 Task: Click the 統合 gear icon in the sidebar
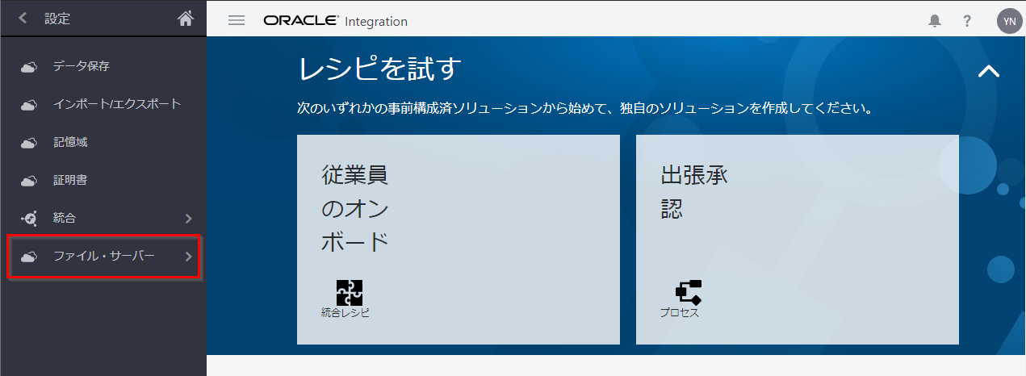29,219
